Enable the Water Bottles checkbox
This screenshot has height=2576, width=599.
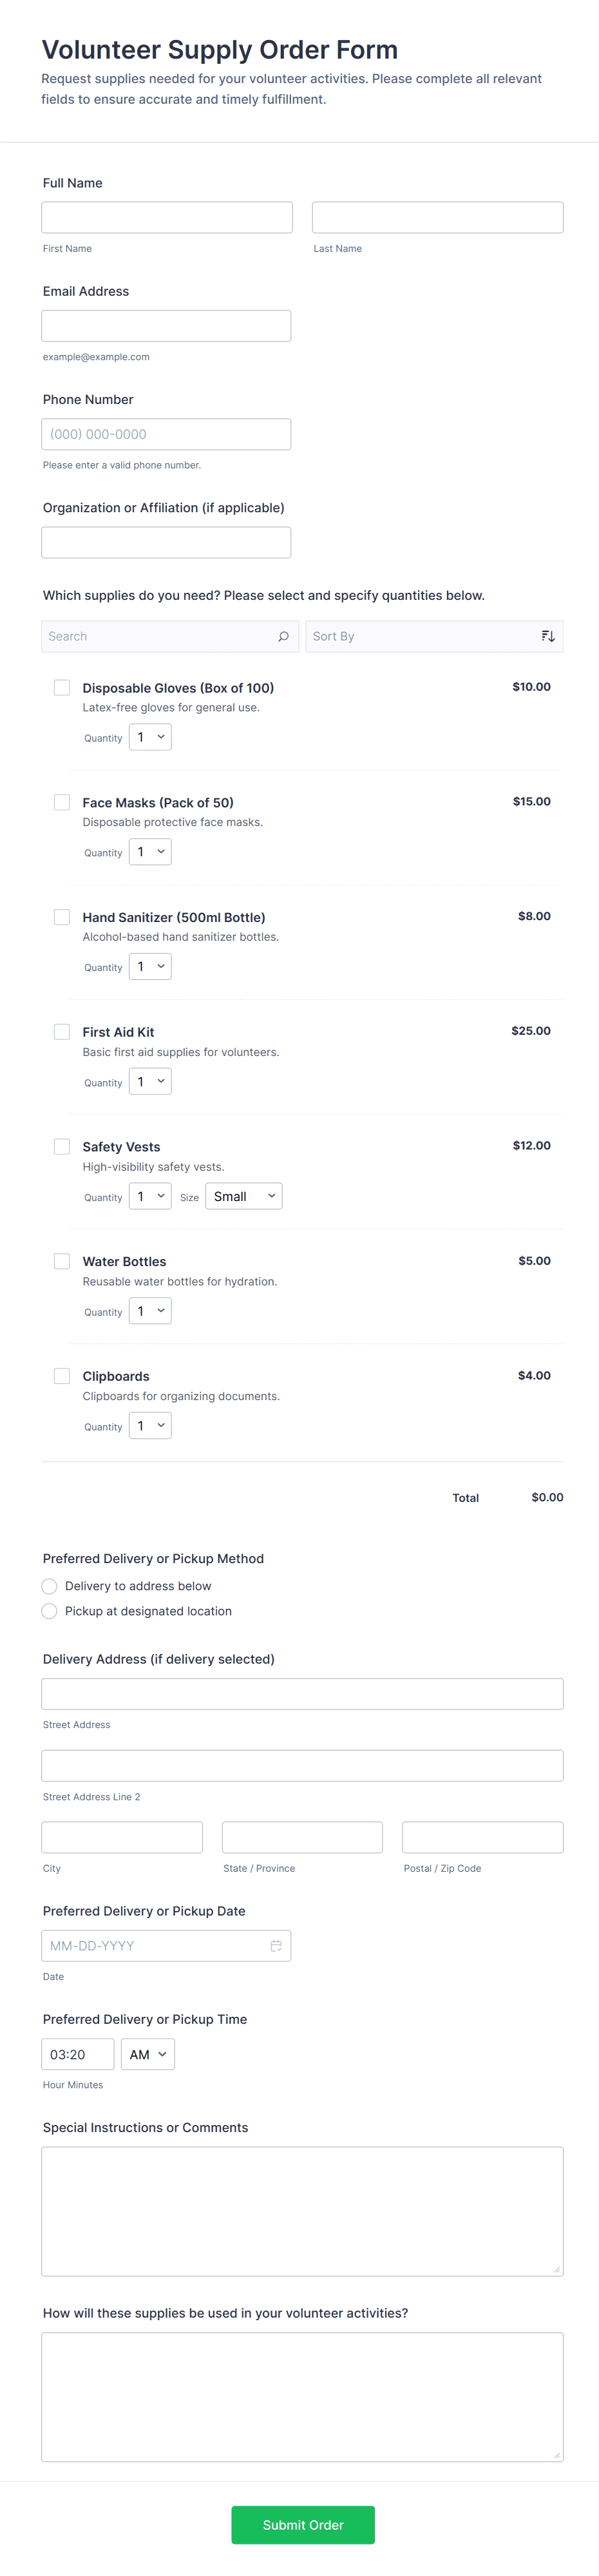(62, 1261)
